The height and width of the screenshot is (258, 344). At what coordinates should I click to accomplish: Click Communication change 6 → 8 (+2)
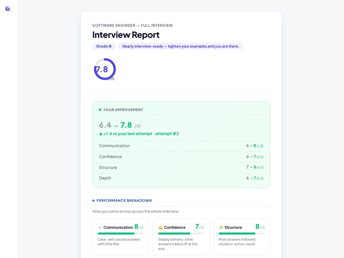[x=255, y=146]
